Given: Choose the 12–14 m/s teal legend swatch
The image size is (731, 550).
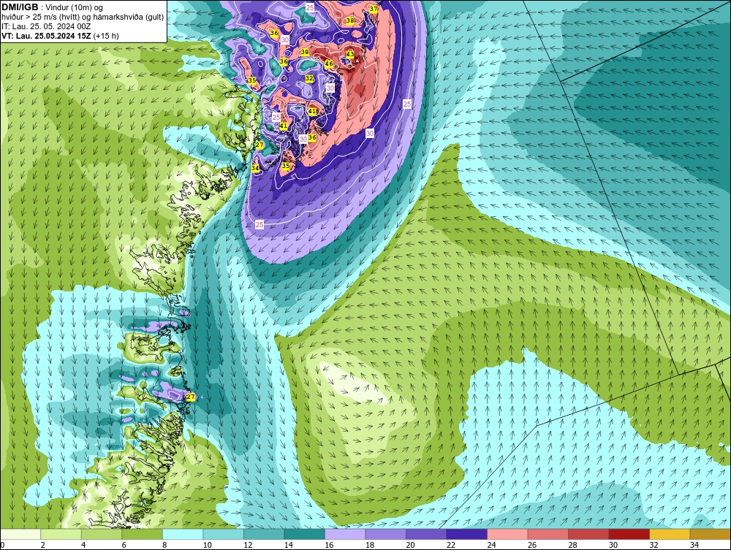Looking at the screenshot, I should click(264, 534).
